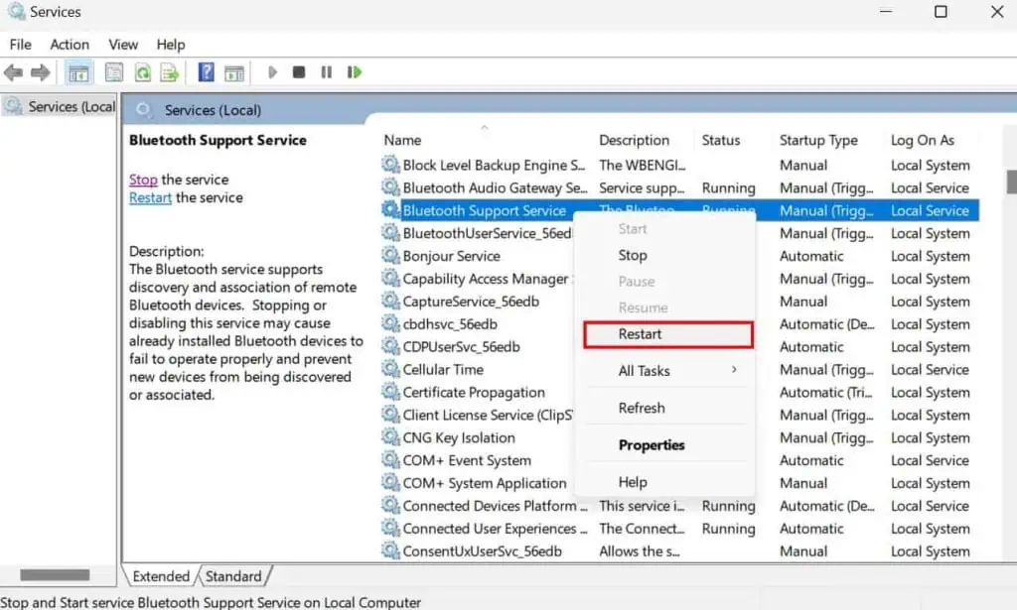Screen dimensions: 1017x610
Task: Stop the service using the square Stop icon
Action: 299,71
